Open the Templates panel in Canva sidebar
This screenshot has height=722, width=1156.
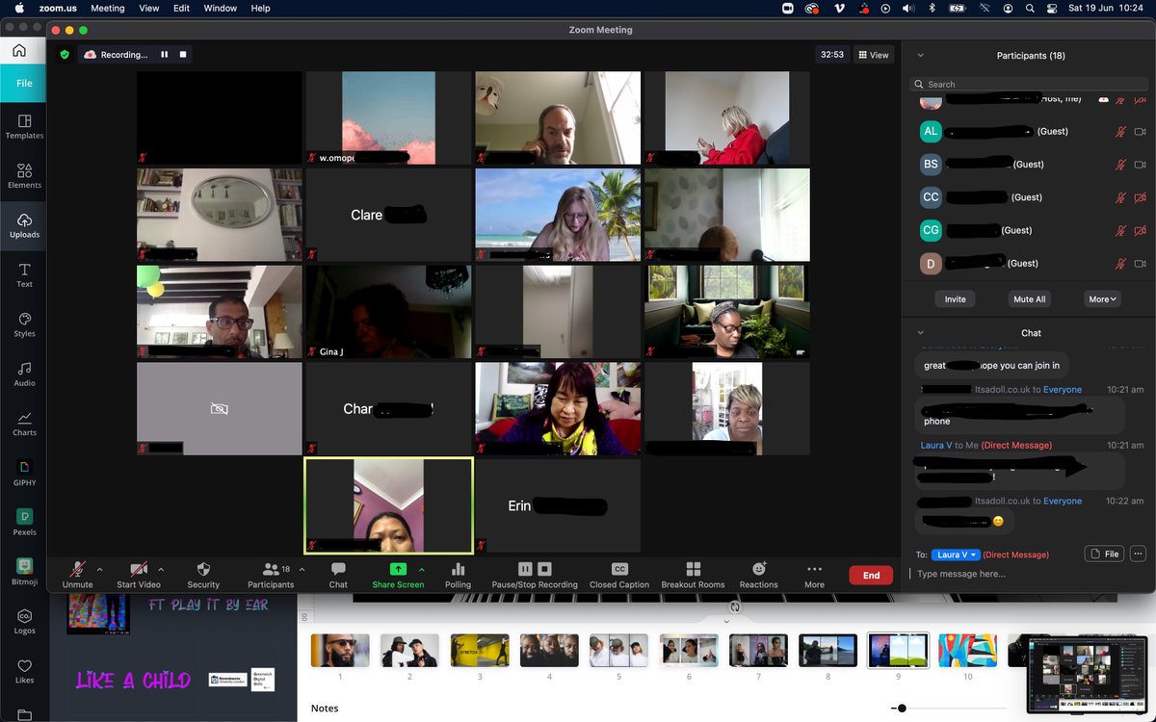coord(24,126)
